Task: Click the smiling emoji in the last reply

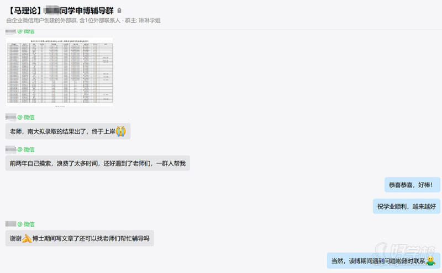Action: pos(430,261)
